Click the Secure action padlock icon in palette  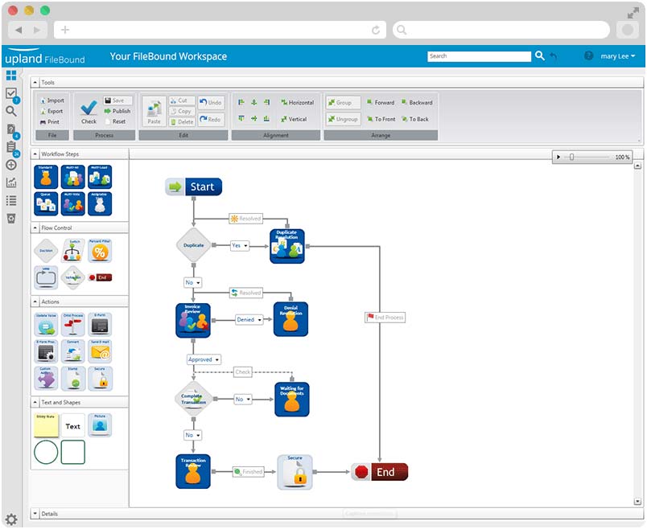coord(100,379)
